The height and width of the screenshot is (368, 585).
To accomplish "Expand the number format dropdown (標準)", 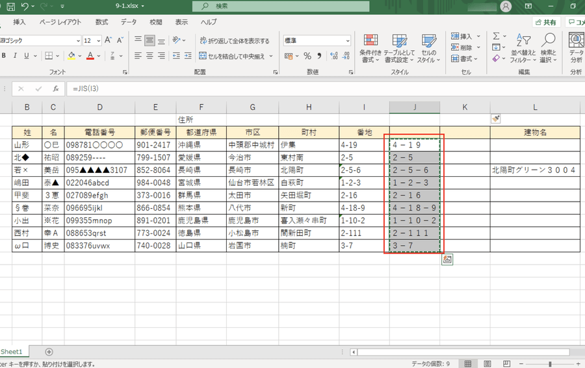I will click(x=345, y=40).
